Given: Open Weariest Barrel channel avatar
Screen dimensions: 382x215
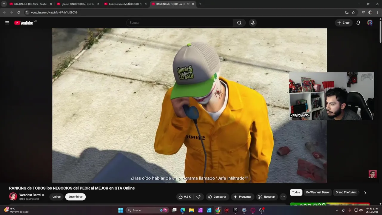Looking at the screenshot, I should [x=13, y=196].
